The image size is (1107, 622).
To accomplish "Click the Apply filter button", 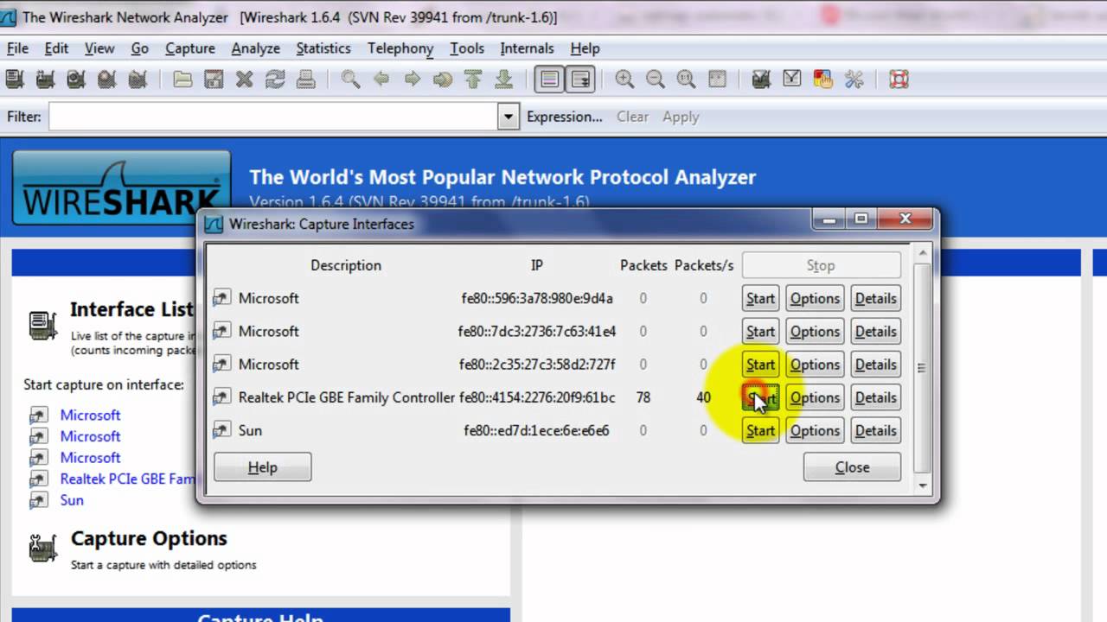I will pos(681,117).
